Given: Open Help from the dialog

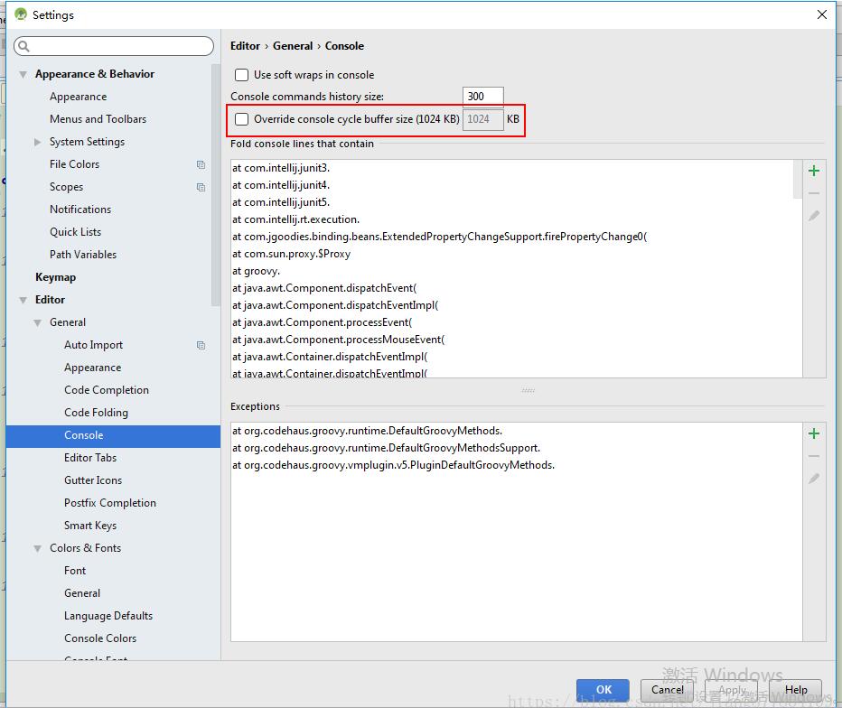Looking at the screenshot, I should coord(796,689).
